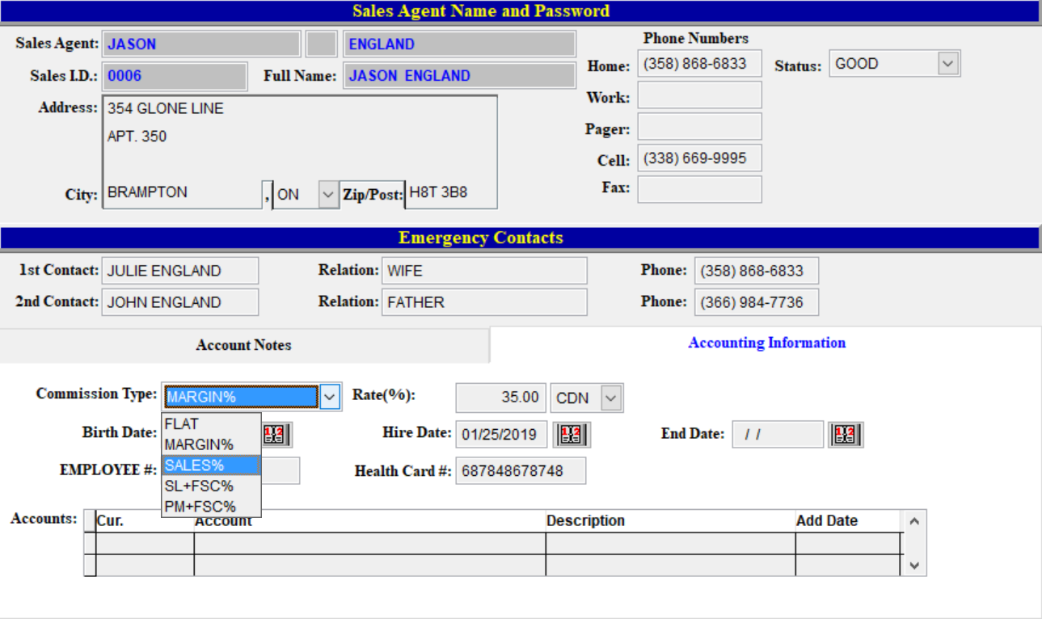Screen dimensions: 1042x619
Task: Click the Add Date column header
Action: [847, 521]
